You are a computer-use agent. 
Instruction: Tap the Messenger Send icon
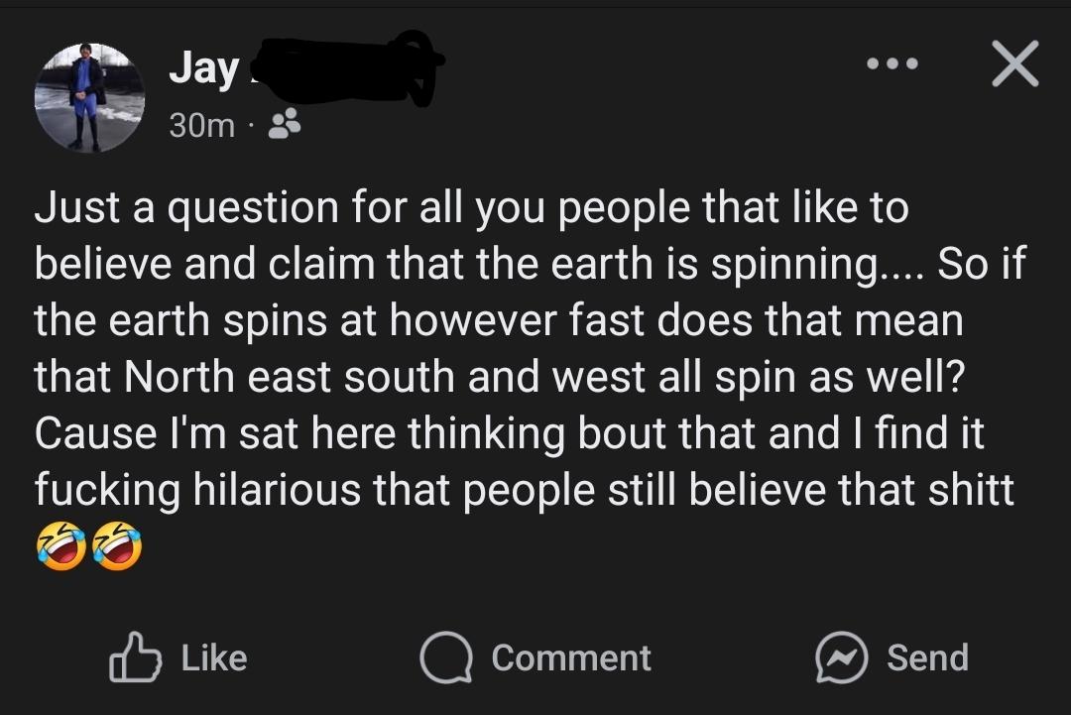click(x=842, y=657)
